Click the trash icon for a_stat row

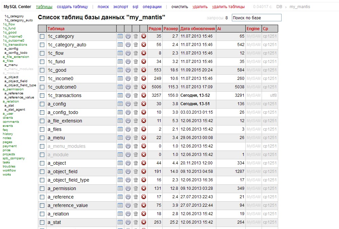coord(136,222)
